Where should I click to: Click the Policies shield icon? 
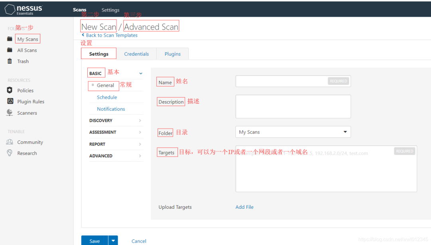tap(10, 90)
